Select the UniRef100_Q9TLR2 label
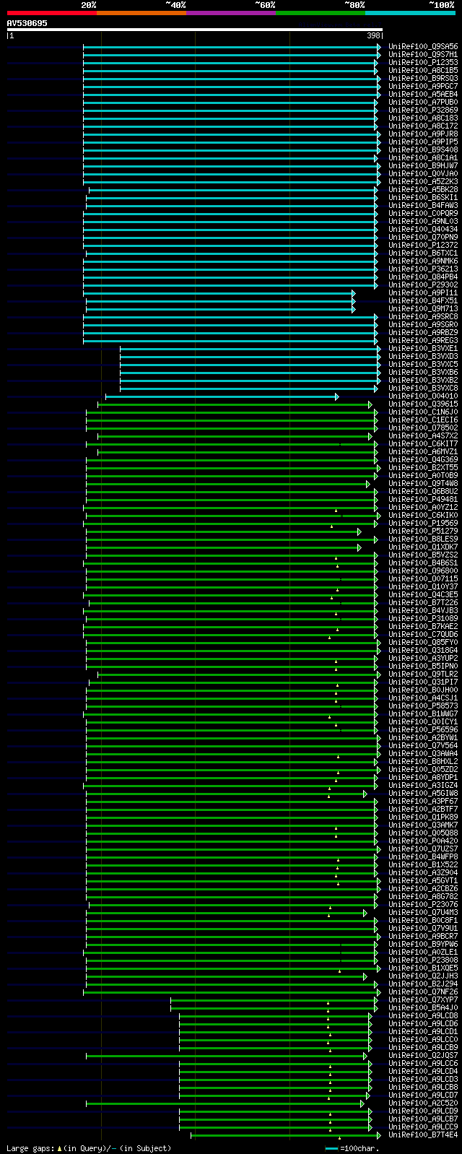 pyautogui.click(x=423, y=674)
